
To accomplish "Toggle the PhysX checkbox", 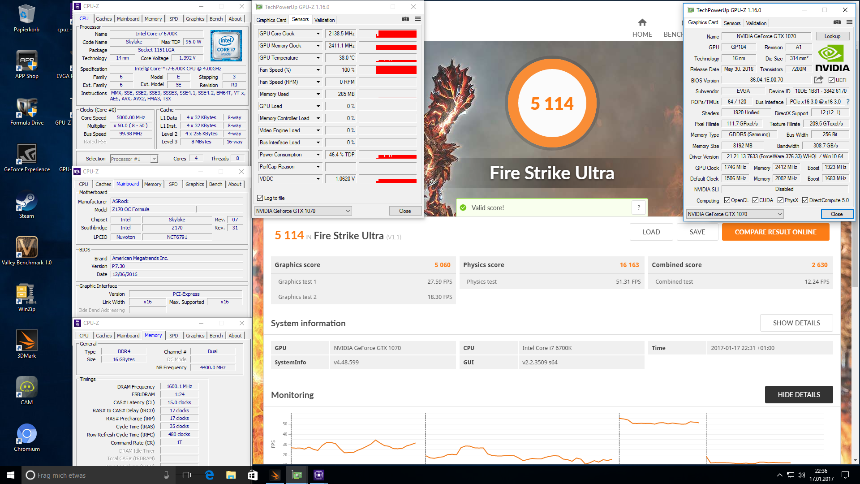I will (780, 200).
